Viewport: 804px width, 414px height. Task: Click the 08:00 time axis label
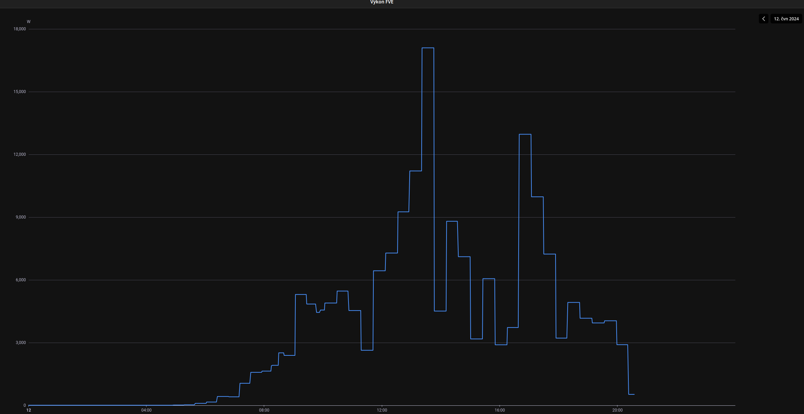point(264,410)
